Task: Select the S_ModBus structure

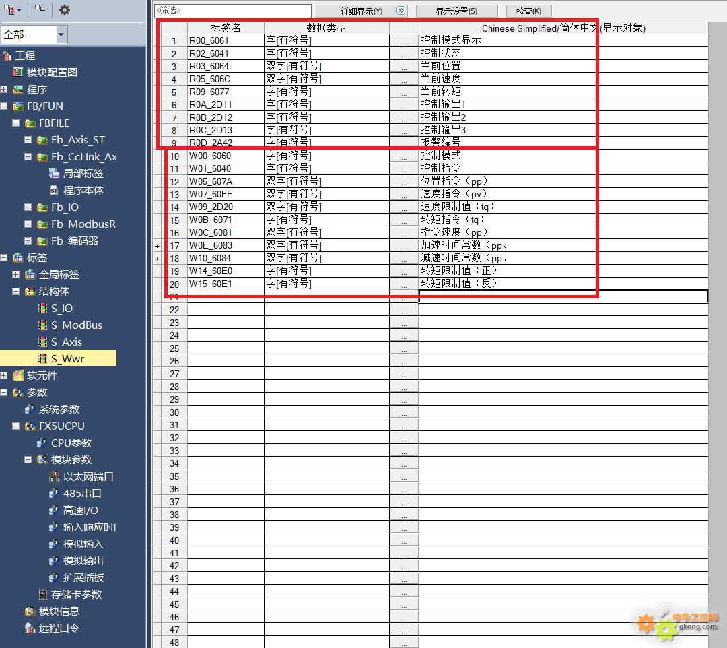Action: [76, 325]
